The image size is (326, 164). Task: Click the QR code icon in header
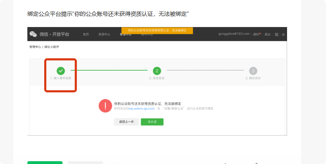[x=277, y=34]
